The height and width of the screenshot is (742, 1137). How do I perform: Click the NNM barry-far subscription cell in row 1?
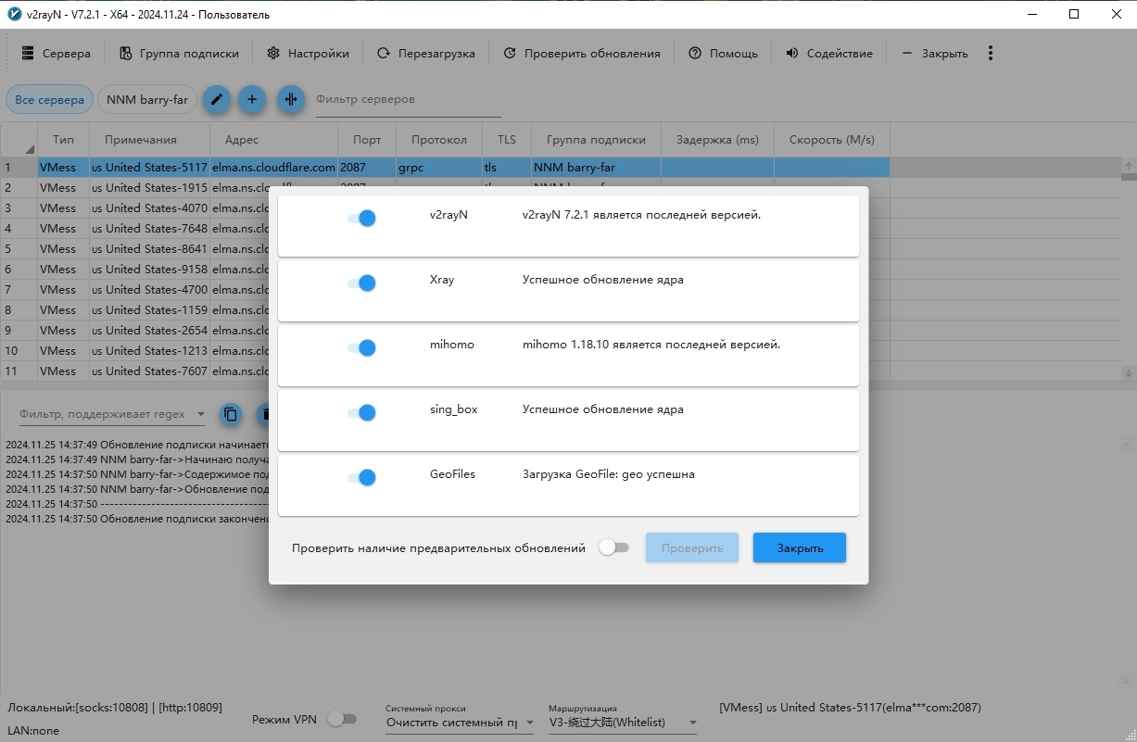pyautogui.click(x=596, y=168)
